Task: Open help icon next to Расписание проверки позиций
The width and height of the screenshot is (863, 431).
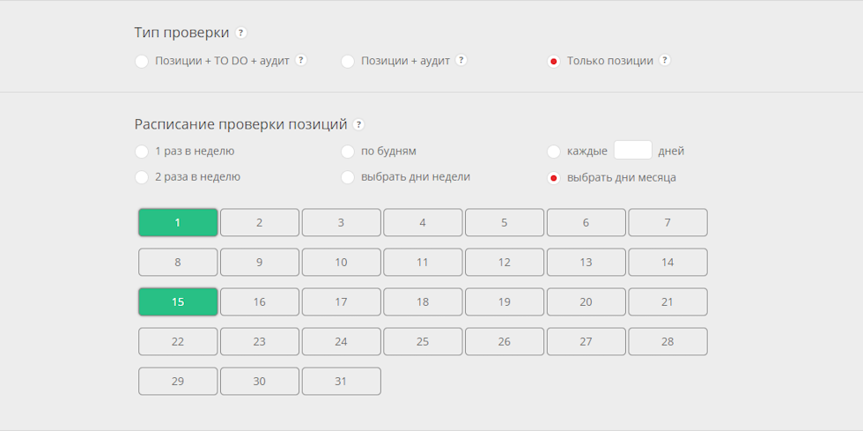Action: click(358, 124)
